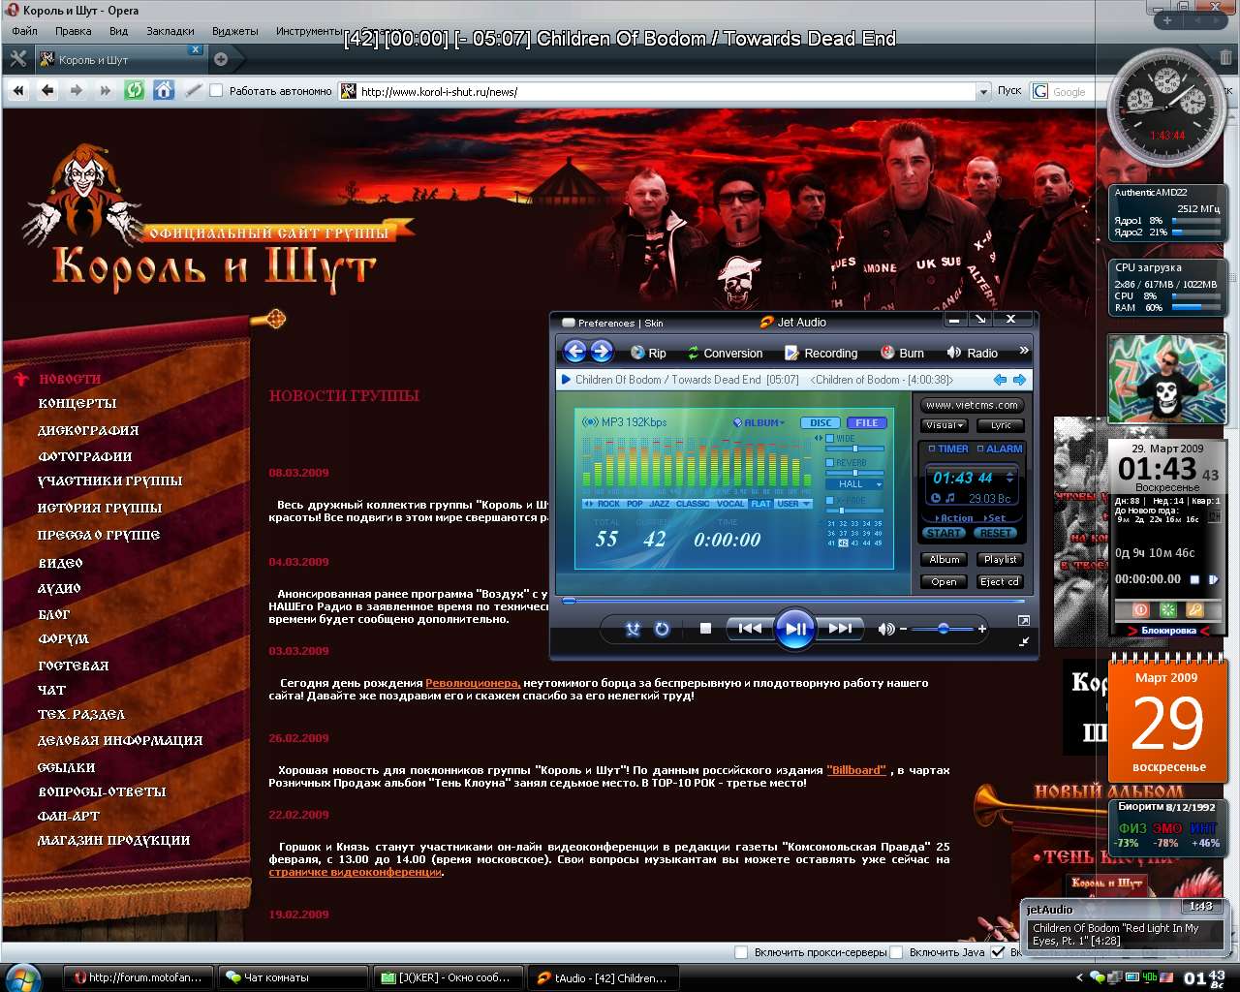Click the volume minus icon in Jet Audio
Viewport: 1240px width, 992px height.
[903, 629]
